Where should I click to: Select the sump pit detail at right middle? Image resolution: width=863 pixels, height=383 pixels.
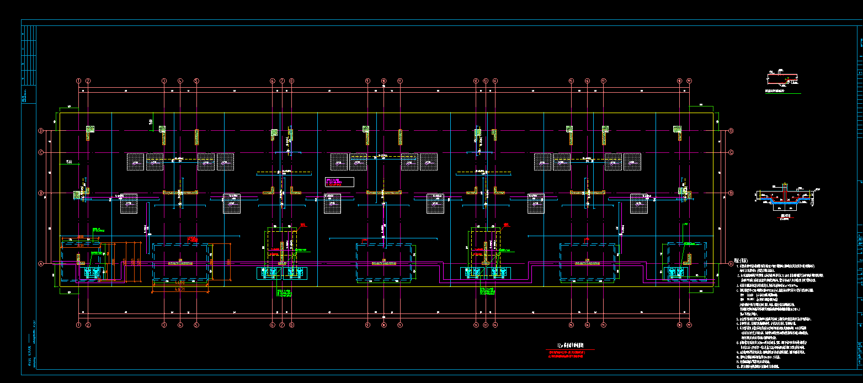[787, 201]
